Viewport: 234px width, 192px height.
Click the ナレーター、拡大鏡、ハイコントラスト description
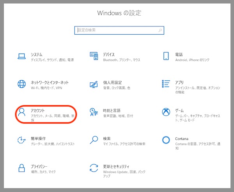coord(53,144)
